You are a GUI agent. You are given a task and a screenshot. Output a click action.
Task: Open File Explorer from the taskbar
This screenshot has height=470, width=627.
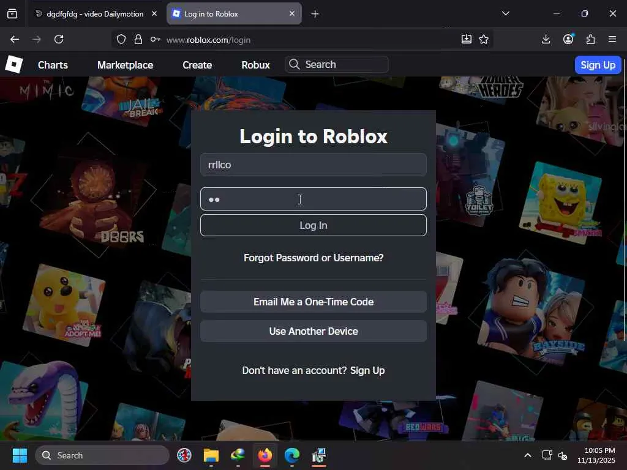click(211, 455)
